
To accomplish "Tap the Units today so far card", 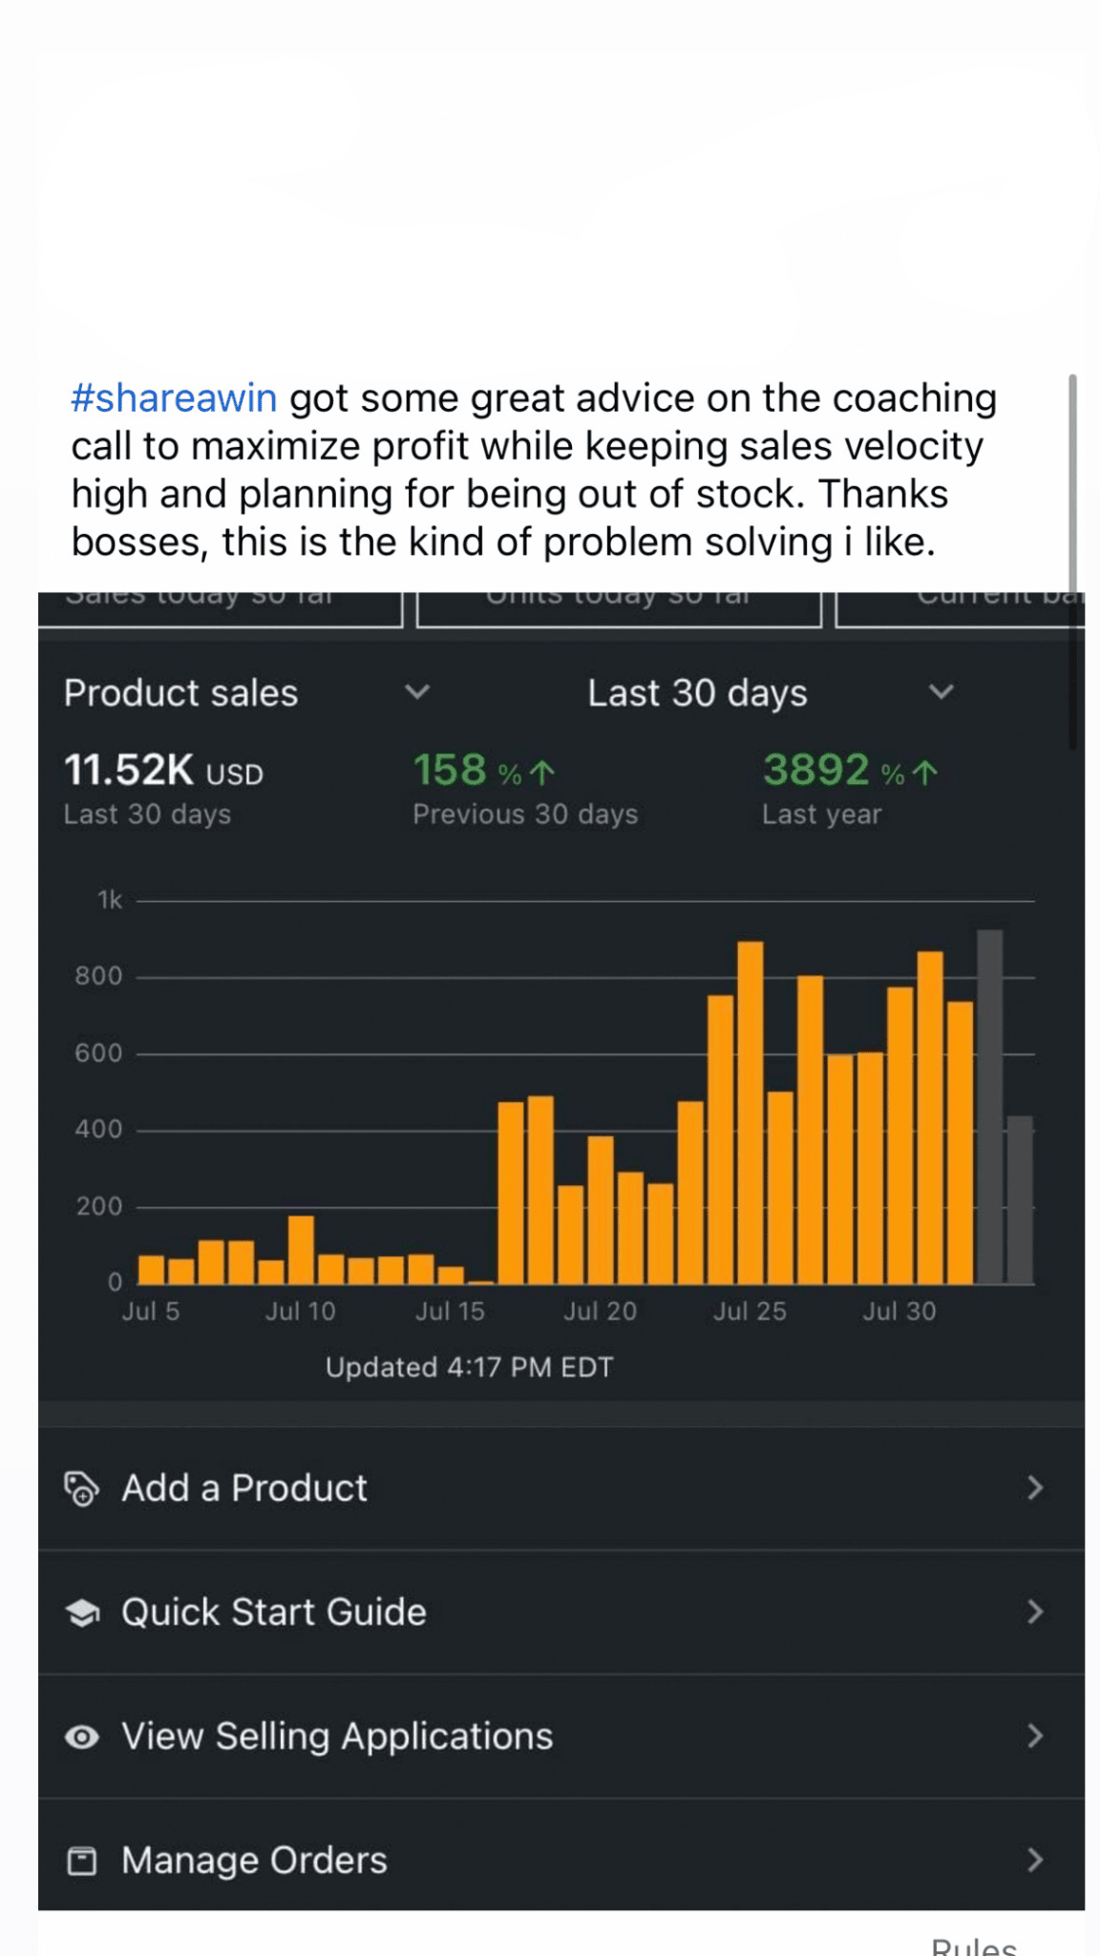I will coord(619,607).
